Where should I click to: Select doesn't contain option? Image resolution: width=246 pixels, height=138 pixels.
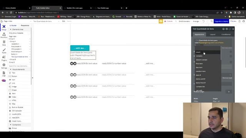(208, 60)
